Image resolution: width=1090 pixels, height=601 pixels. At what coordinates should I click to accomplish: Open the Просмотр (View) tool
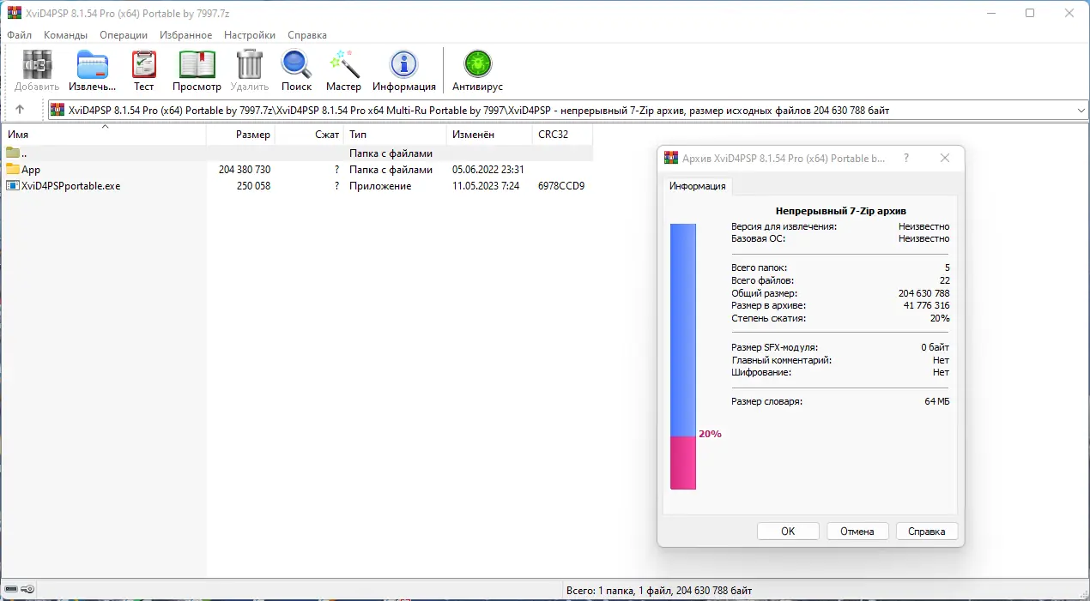click(x=197, y=69)
